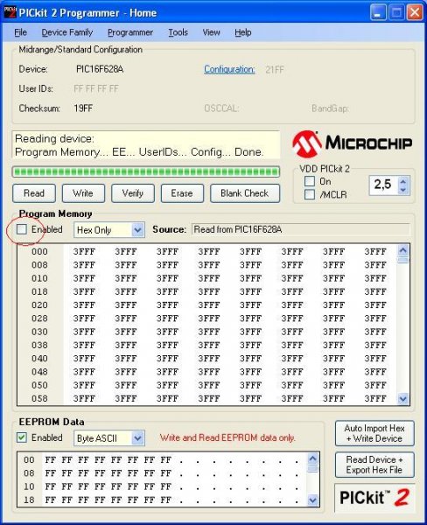Enable the Program Memory checkbox
The image size is (427, 525).
click(22, 229)
